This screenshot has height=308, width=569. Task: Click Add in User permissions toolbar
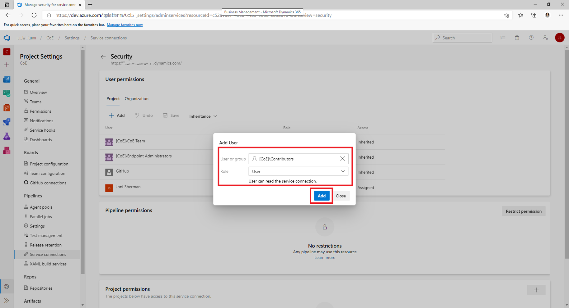(x=117, y=115)
